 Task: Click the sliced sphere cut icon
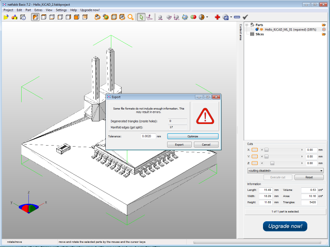click(202, 17)
